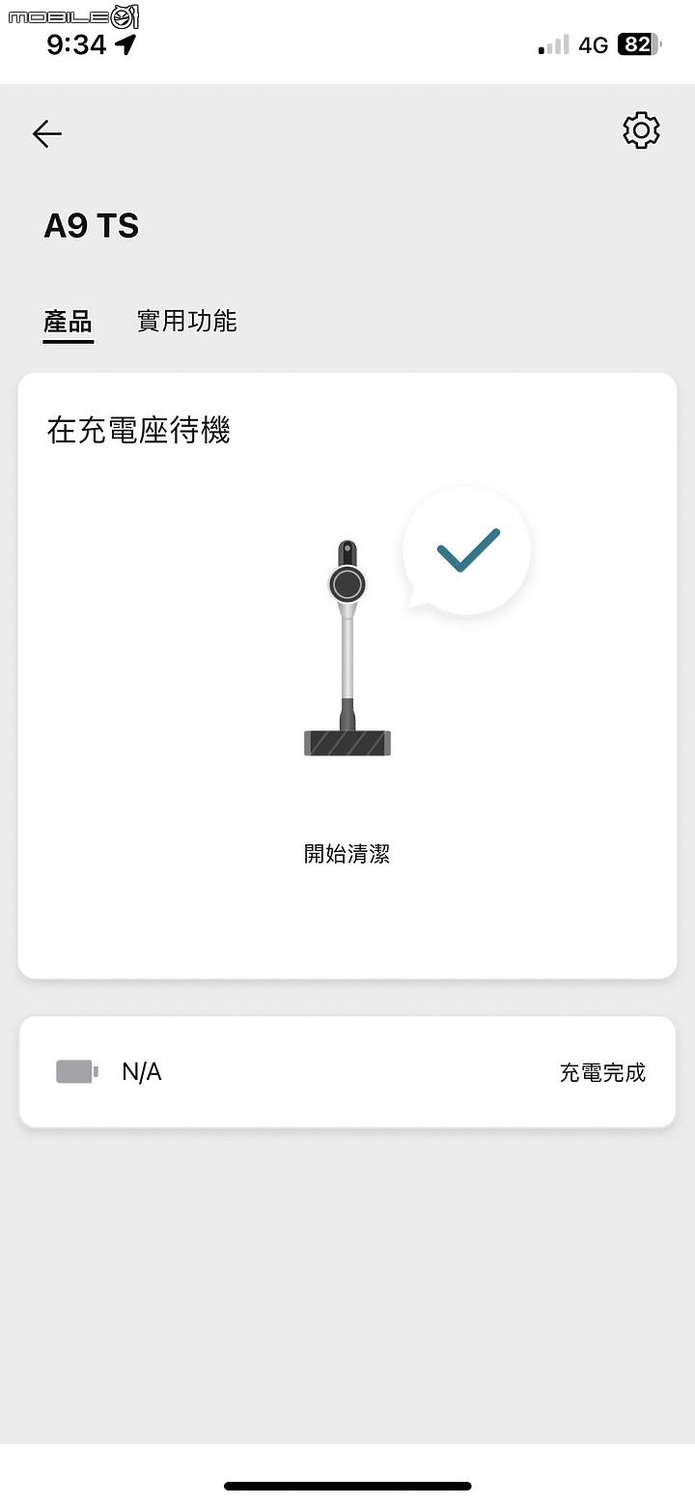Select the 產品 tab
Screen dimensions: 695x1505
coord(68,321)
